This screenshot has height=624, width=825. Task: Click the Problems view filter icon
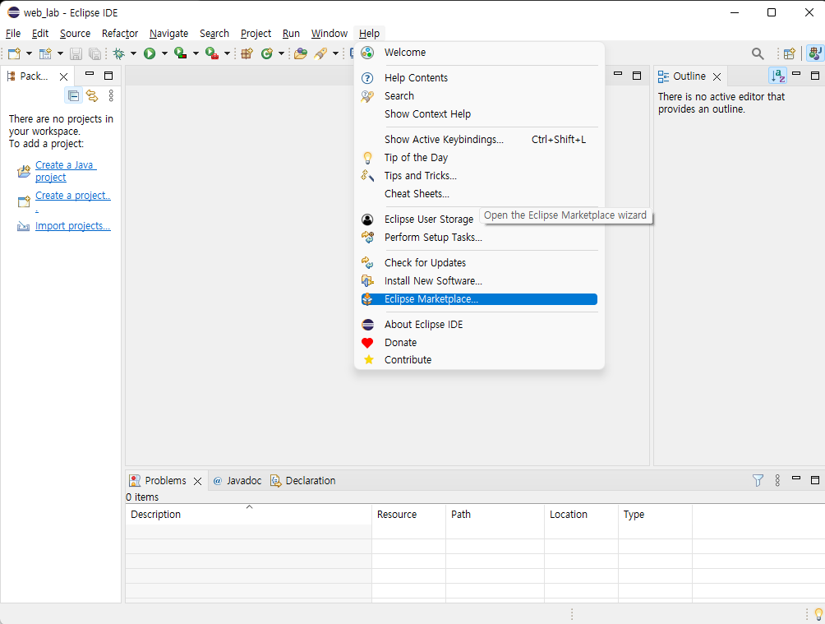click(758, 480)
